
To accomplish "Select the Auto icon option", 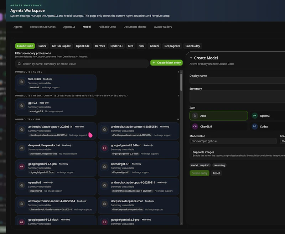I will point(218,115).
